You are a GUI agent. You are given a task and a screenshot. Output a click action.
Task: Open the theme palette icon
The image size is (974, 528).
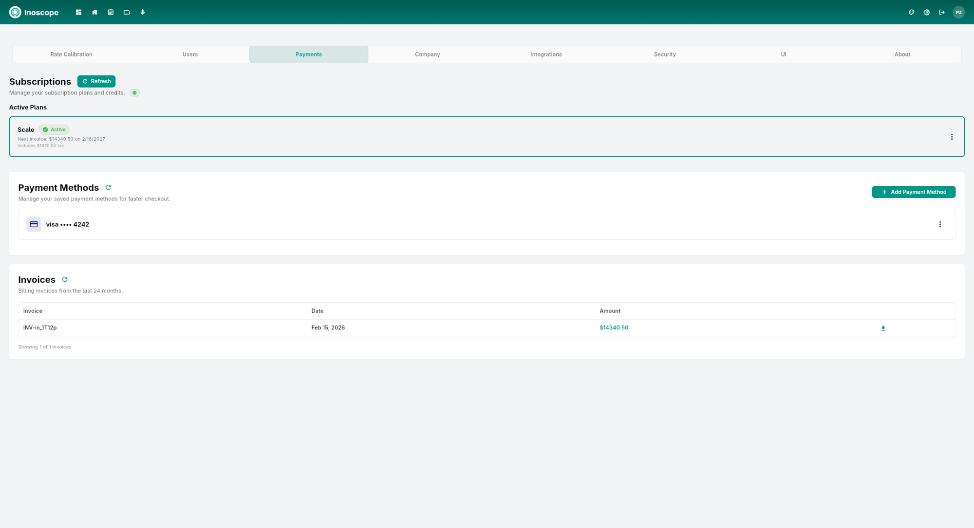(x=911, y=12)
